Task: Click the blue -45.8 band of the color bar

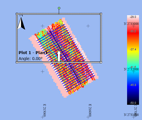Action: 133,85
